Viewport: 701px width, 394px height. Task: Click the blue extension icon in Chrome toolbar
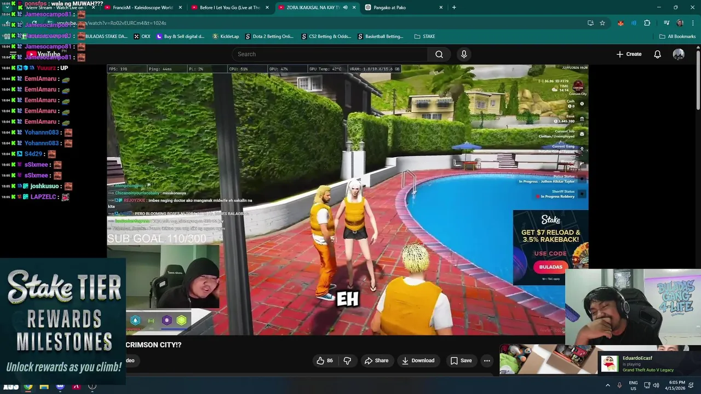click(x=634, y=23)
